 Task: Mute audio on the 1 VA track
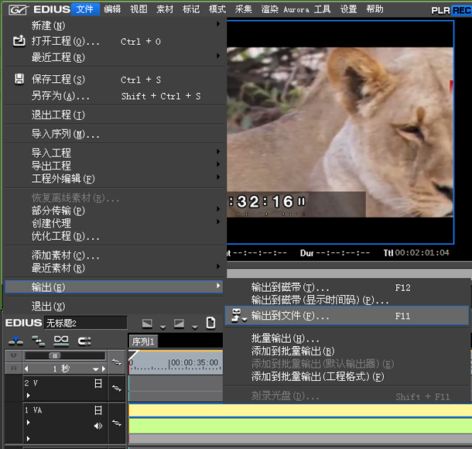coord(97,425)
